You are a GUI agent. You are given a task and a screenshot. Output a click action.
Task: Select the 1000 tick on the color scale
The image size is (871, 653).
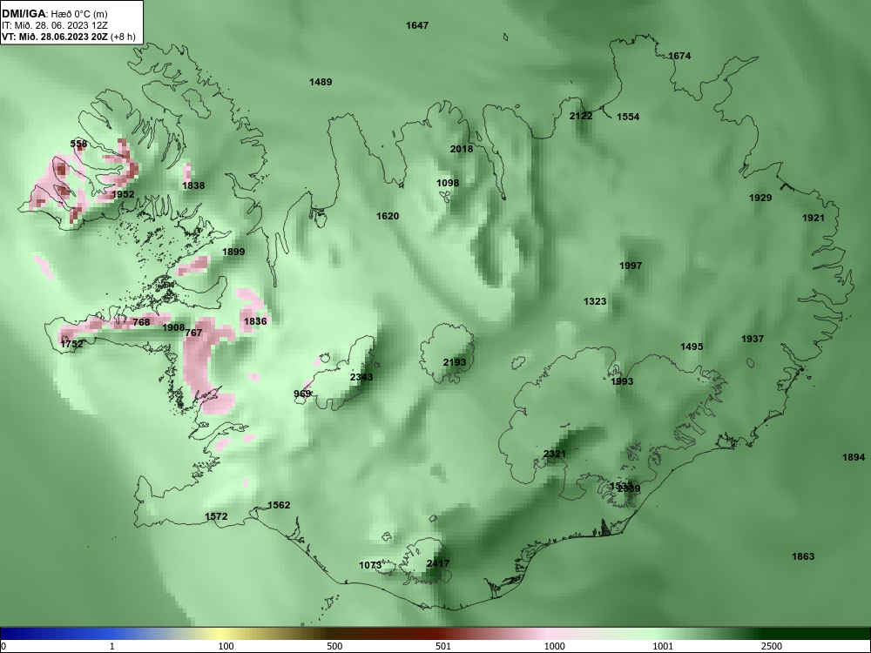[554, 647]
